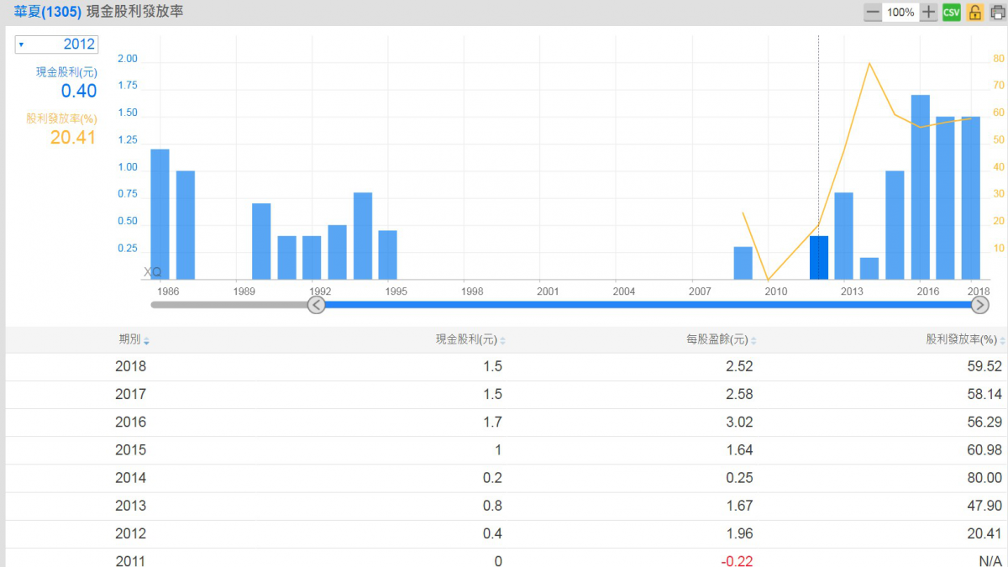Click the 2.58 earnings per share value

741,394
